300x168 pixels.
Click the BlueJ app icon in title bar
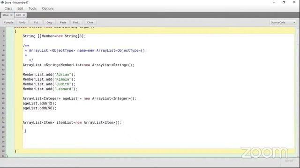[2, 2]
